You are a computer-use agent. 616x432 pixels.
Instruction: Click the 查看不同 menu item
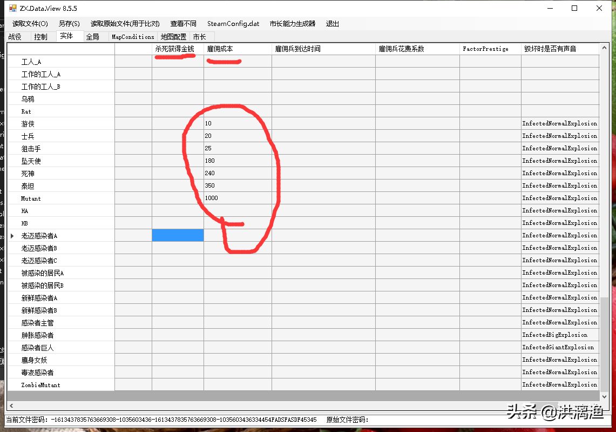click(x=183, y=24)
